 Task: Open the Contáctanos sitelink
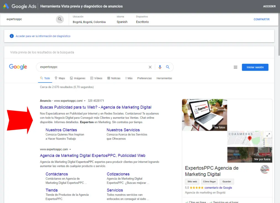57,174
